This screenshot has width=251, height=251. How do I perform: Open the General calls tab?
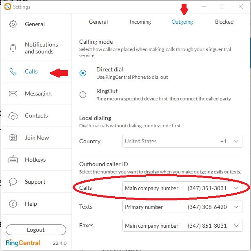point(98,22)
